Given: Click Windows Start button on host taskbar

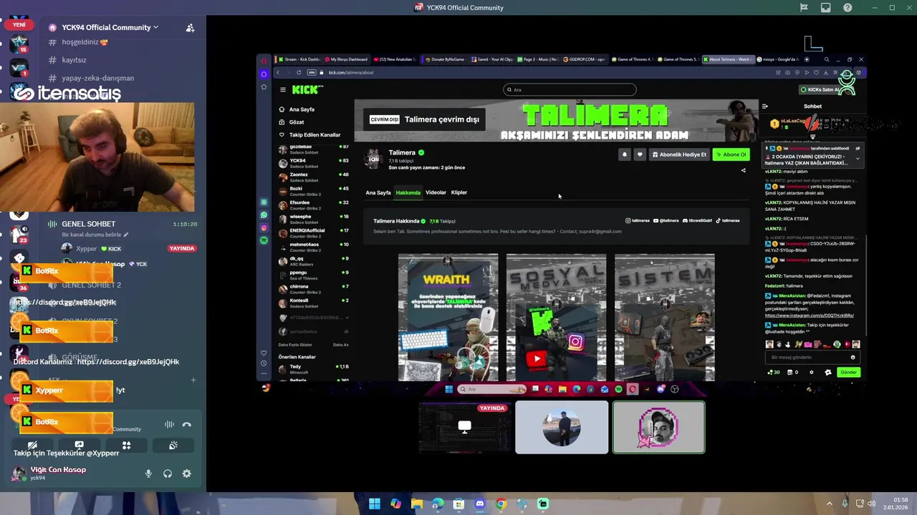Looking at the screenshot, I should (x=375, y=504).
